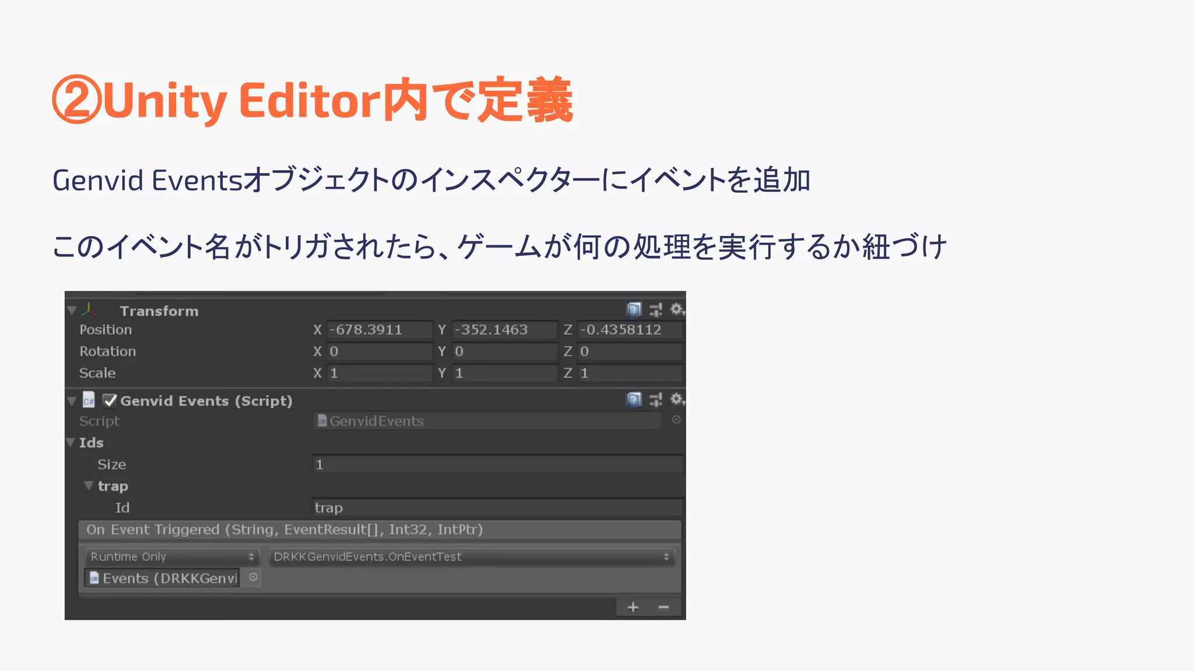Click the Scale label
The image size is (1194, 671).
coord(97,373)
